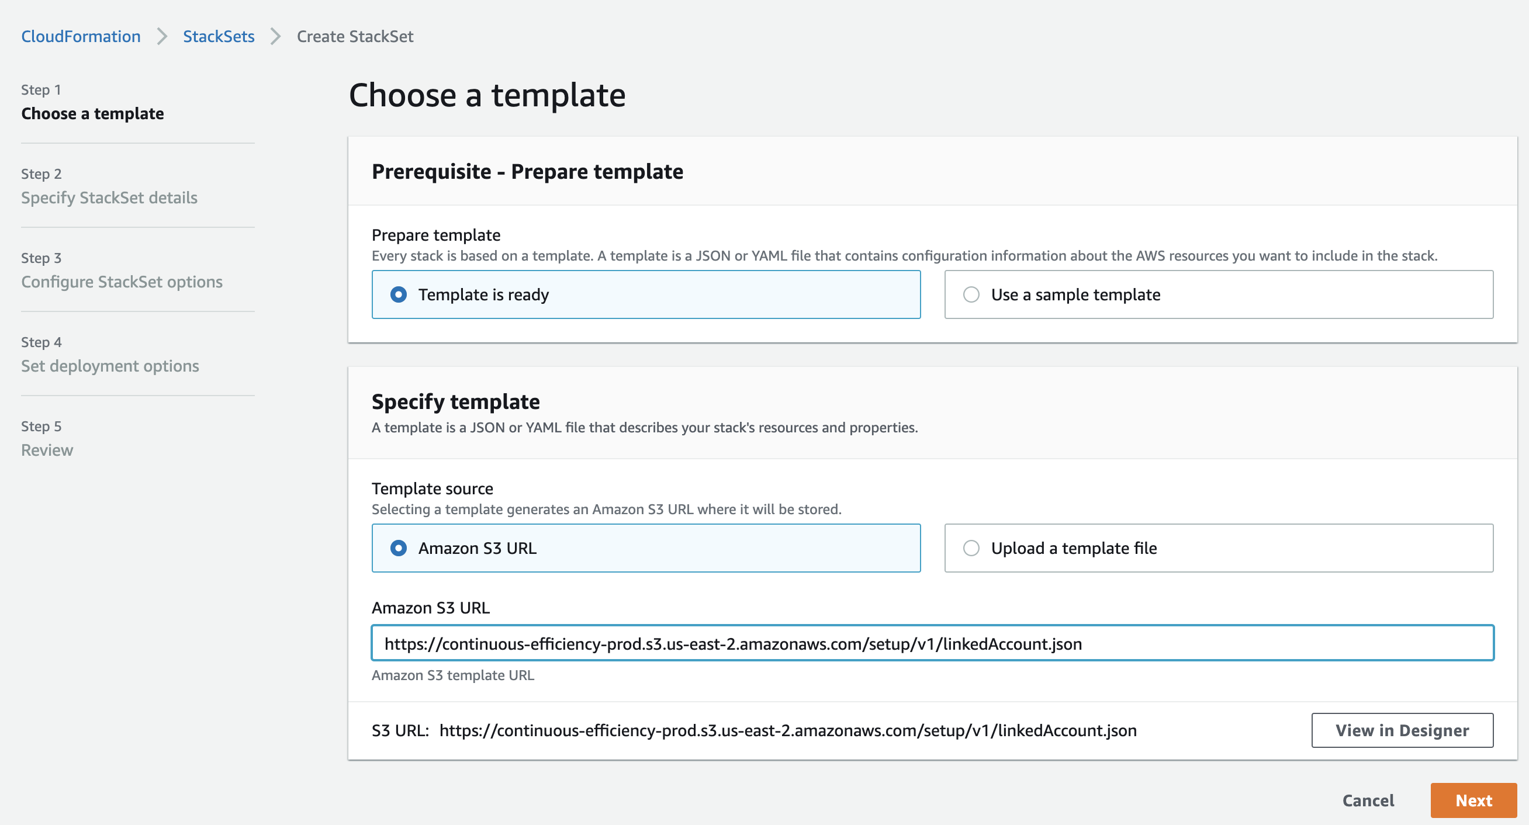
Task: Open the StackSets breadcrumb link
Action: tap(219, 36)
